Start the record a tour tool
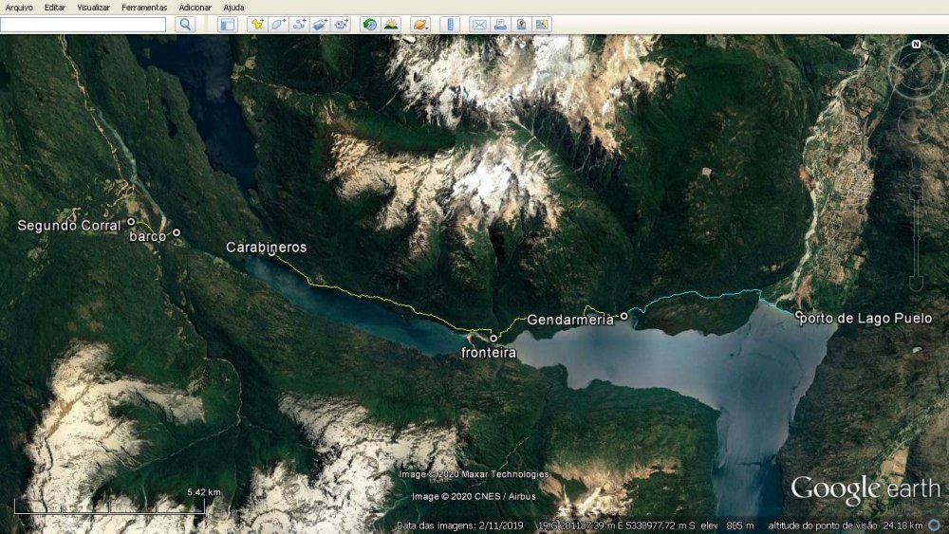The height and width of the screenshot is (534, 949). pyautogui.click(x=341, y=25)
